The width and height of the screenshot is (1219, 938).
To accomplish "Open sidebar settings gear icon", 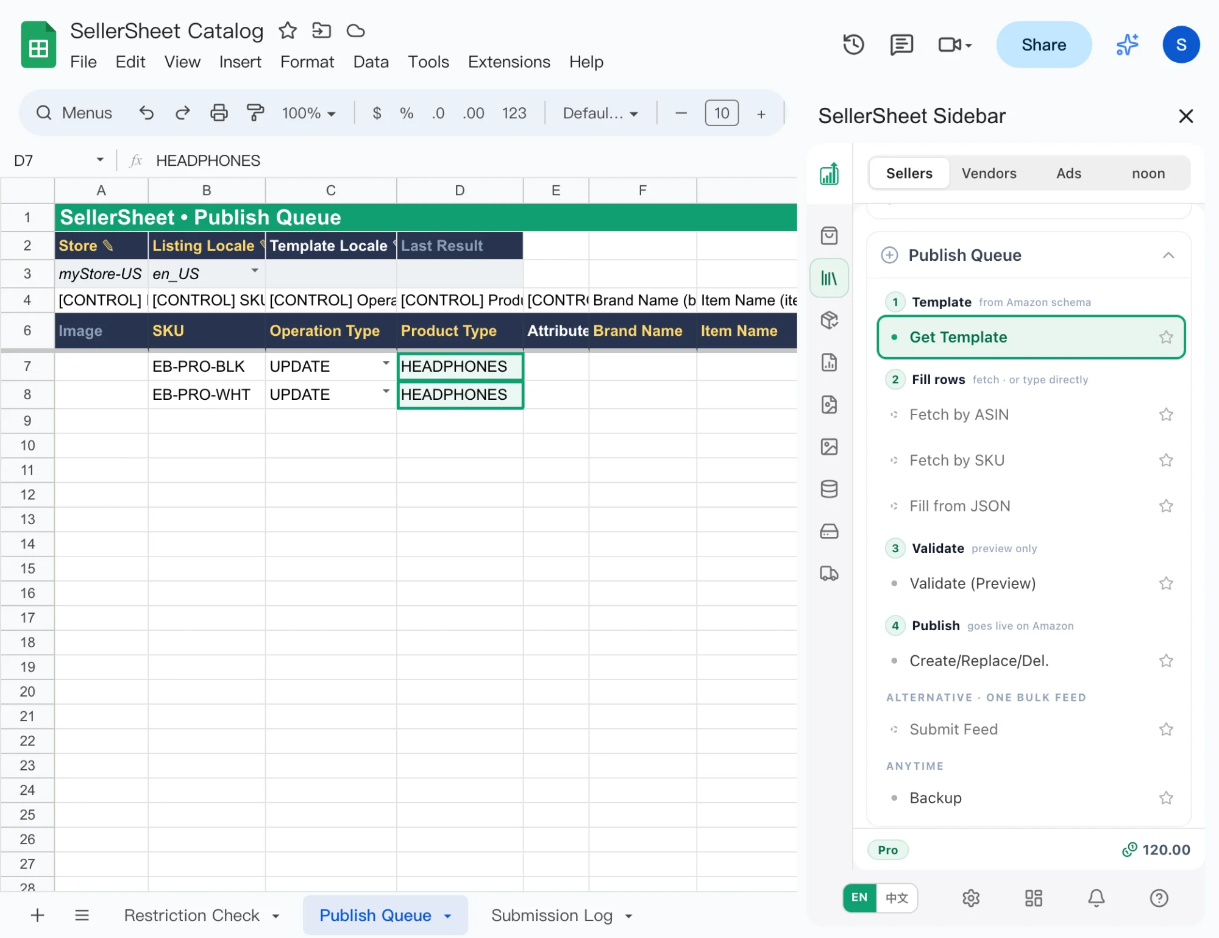I will point(971,898).
